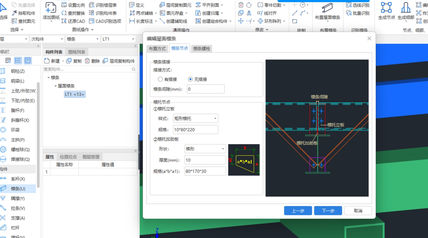
Task: Switch to the 檩条节点 tab
Action: point(179,48)
